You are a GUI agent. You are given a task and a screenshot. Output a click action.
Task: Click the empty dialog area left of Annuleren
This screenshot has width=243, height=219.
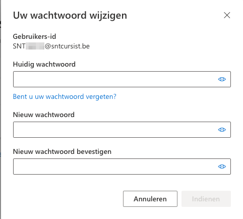click(x=67, y=199)
